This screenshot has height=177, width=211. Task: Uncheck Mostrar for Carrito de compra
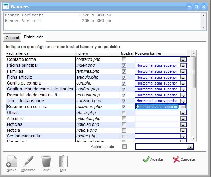coord(124,83)
